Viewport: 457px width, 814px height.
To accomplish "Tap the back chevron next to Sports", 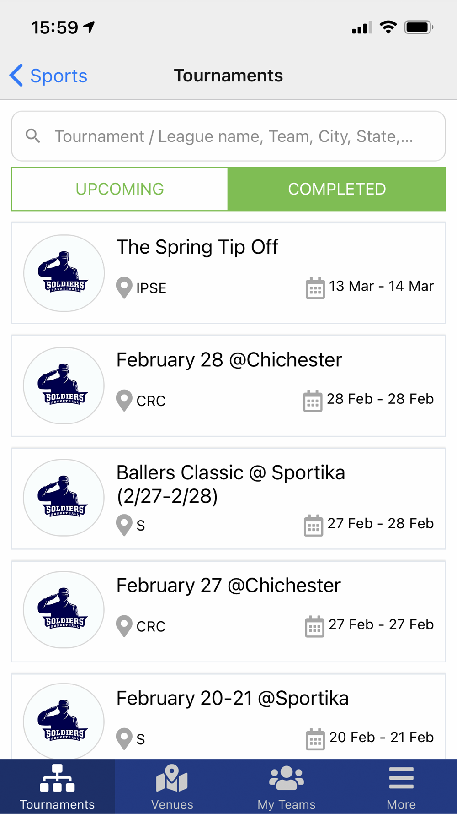I will click(x=16, y=75).
